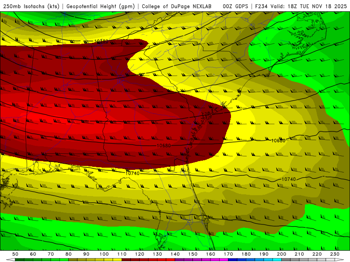Click the 160 value on the legend scale
Screen dimensions: 350x262
(x=211, y=254)
